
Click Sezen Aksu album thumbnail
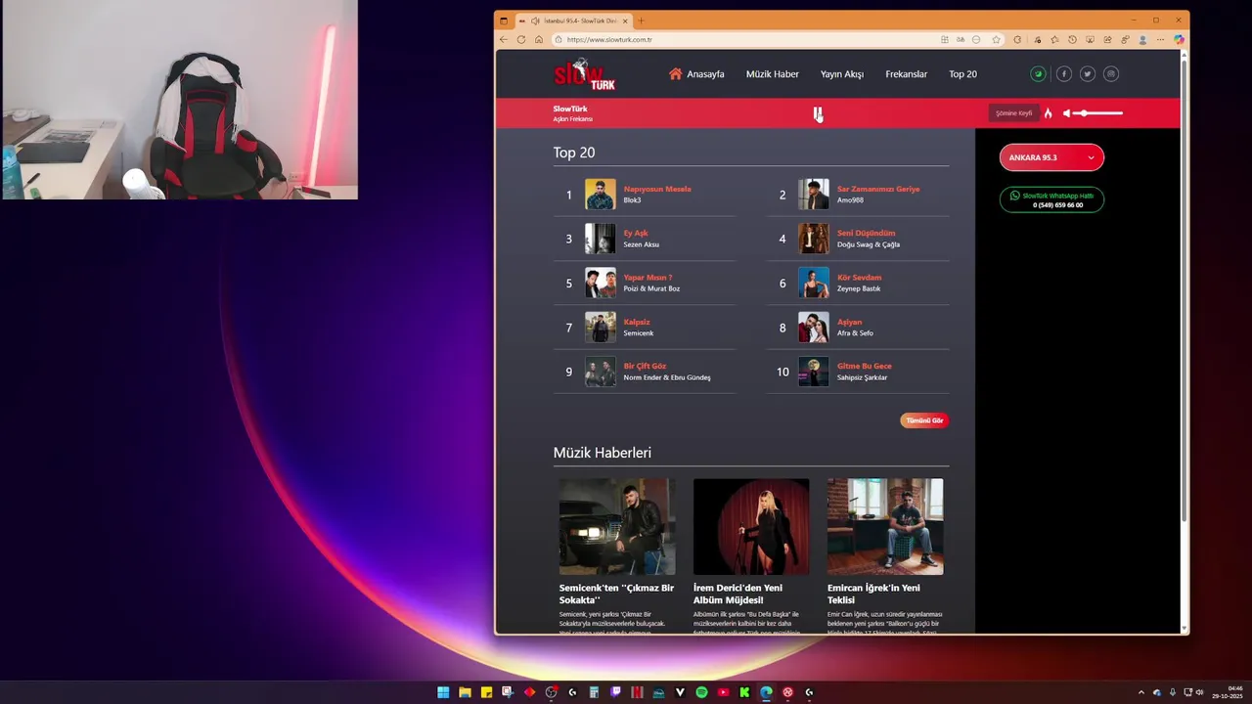click(x=601, y=239)
